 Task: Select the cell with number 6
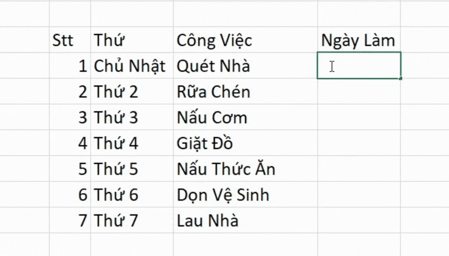tap(70, 195)
